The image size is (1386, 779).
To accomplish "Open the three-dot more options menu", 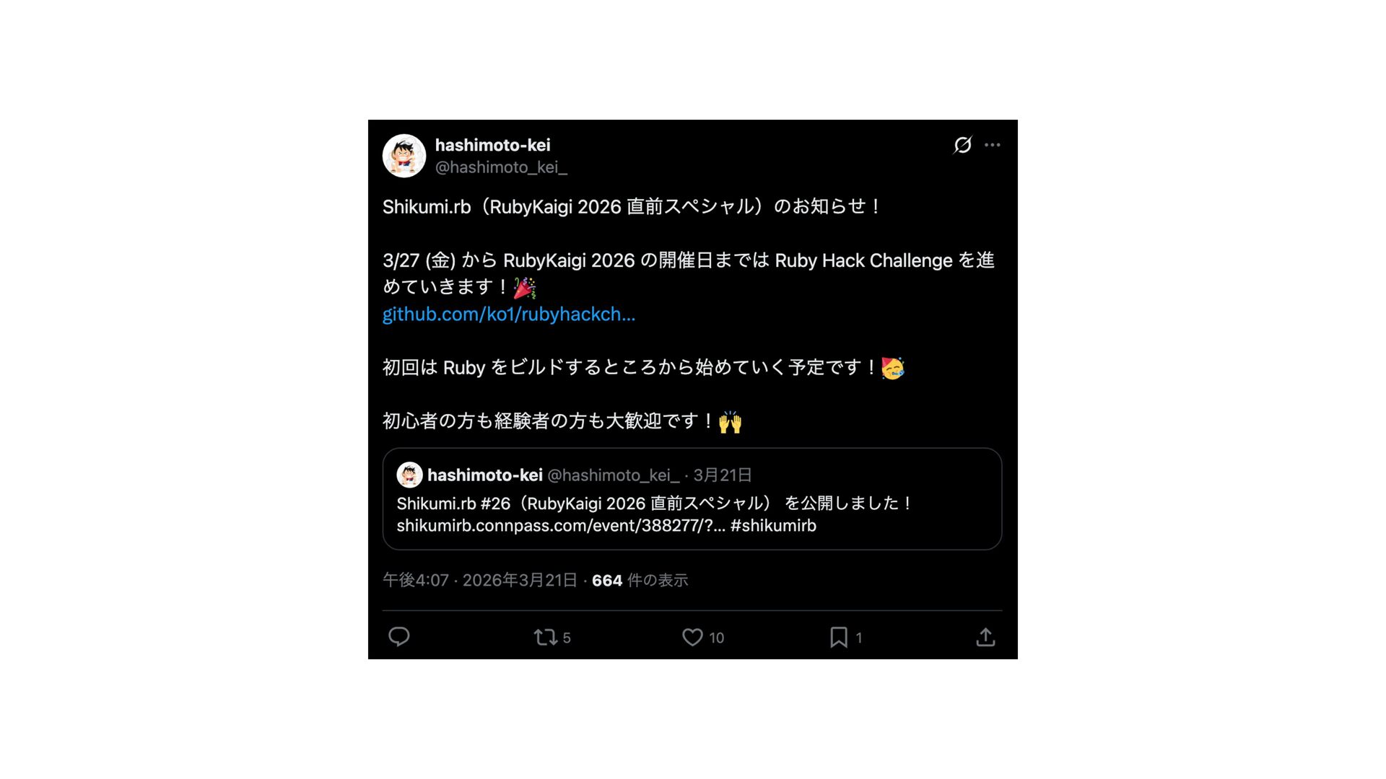I will 993,145.
